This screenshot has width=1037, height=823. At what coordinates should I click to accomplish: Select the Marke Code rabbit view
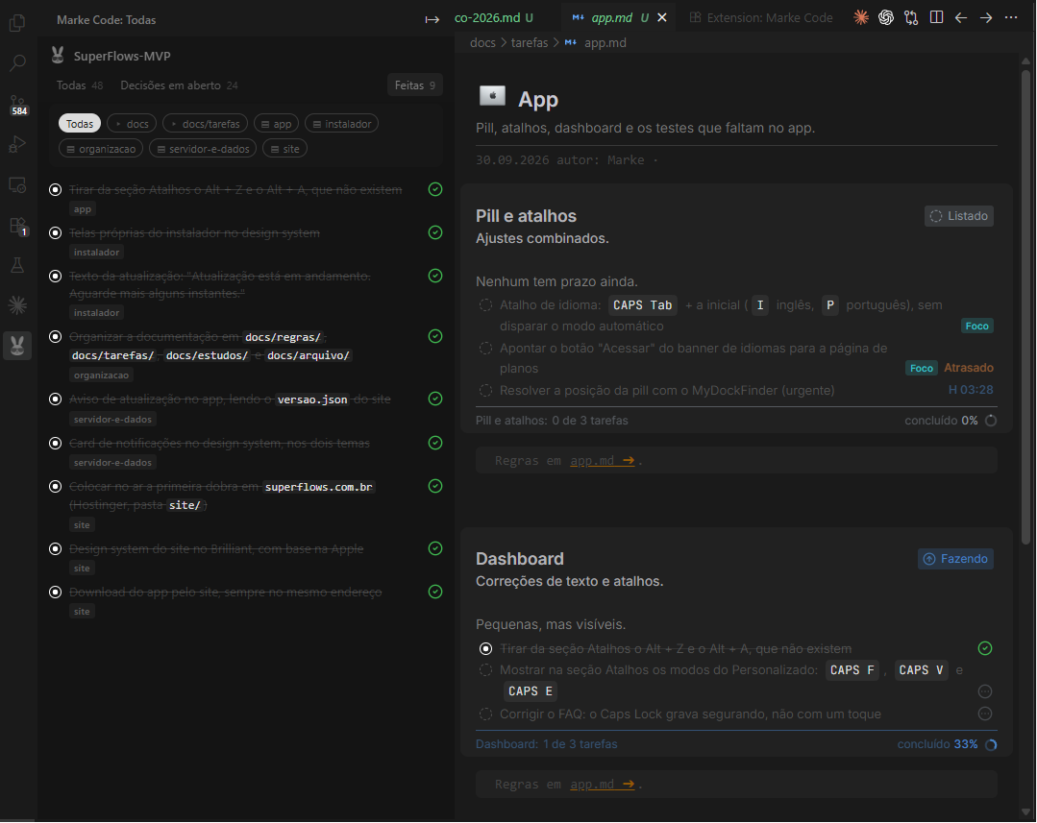point(18,345)
